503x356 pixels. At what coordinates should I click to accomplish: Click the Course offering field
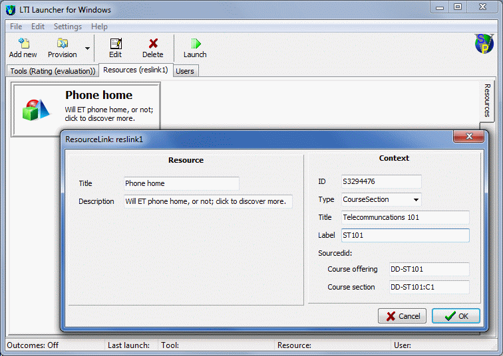pyautogui.click(x=429, y=269)
